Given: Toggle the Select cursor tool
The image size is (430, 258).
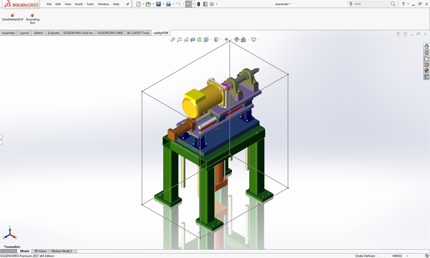Looking at the screenshot, I should pos(188,4).
